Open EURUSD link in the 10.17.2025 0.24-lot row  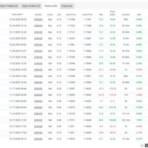tap(38, 127)
